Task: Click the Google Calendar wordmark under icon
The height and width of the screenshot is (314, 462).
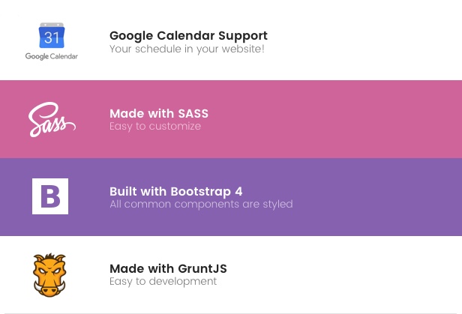Action: (x=52, y=56)
